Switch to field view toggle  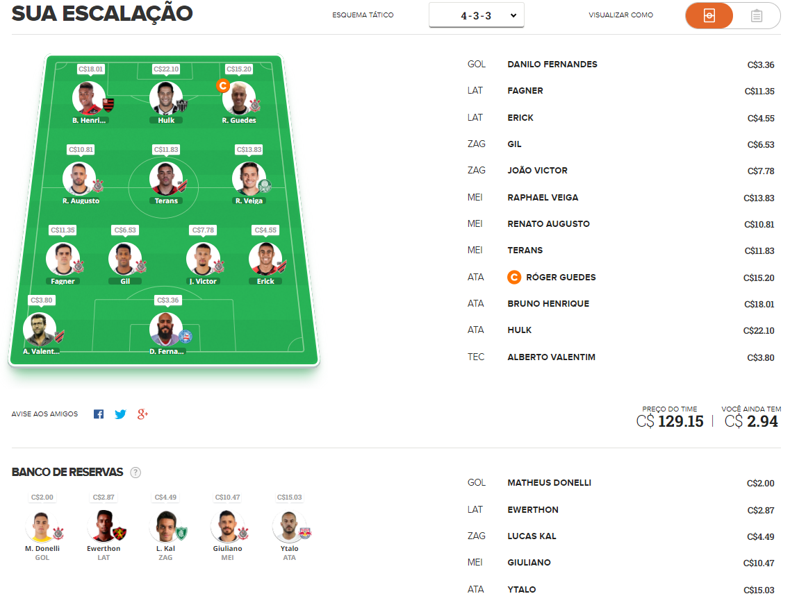[709, 15]
